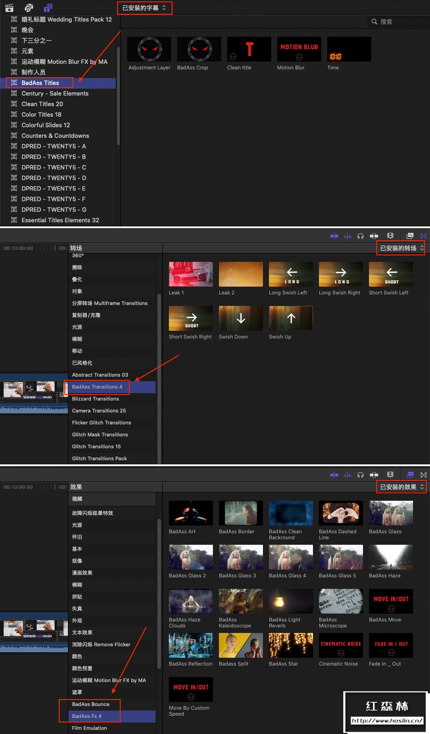Toggle snapping icon above 已安装的效果 dropdown
The image size is (430, 734).
click(374, 475)
